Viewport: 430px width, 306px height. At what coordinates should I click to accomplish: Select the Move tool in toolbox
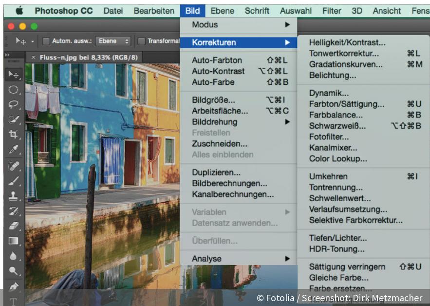tap(13, 75)
